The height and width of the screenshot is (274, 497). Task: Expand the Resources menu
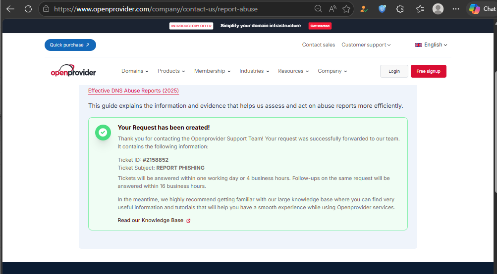293,71
